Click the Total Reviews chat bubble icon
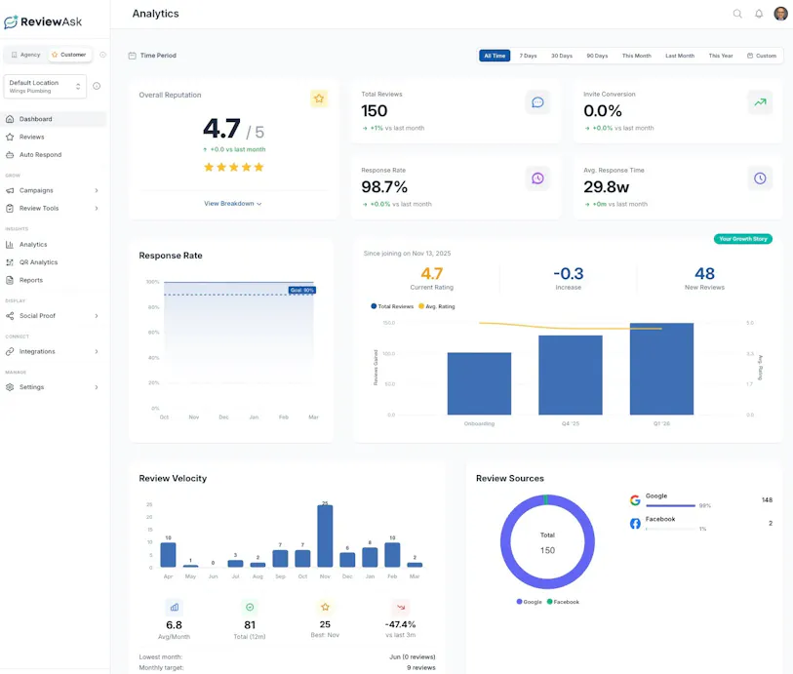This screenshot has height=674, width=793. click(537, 102)
